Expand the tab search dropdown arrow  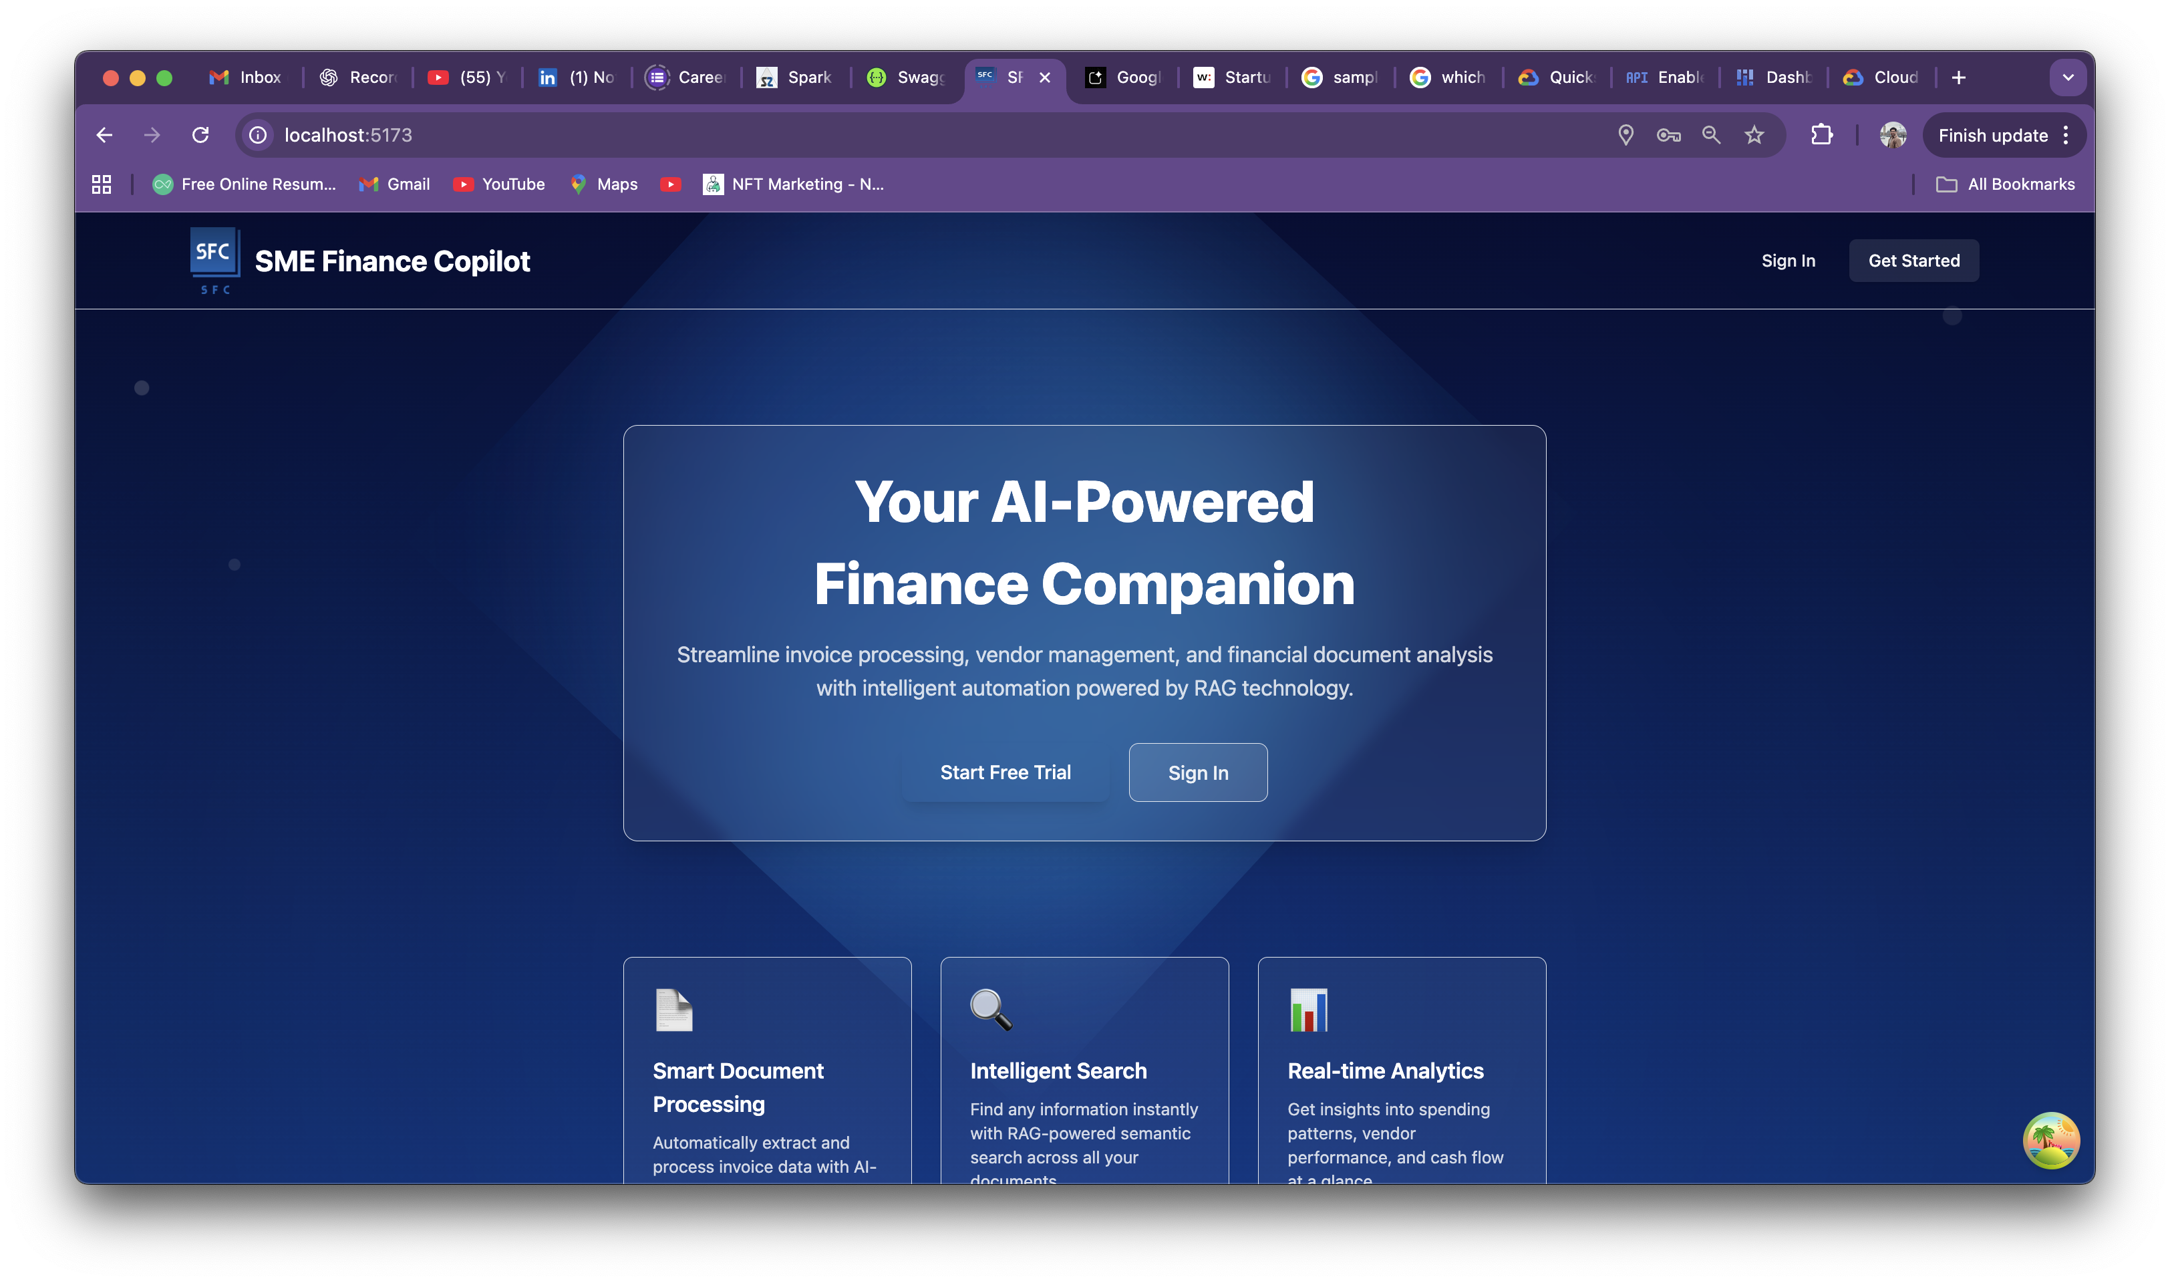tap(2067, 78)
